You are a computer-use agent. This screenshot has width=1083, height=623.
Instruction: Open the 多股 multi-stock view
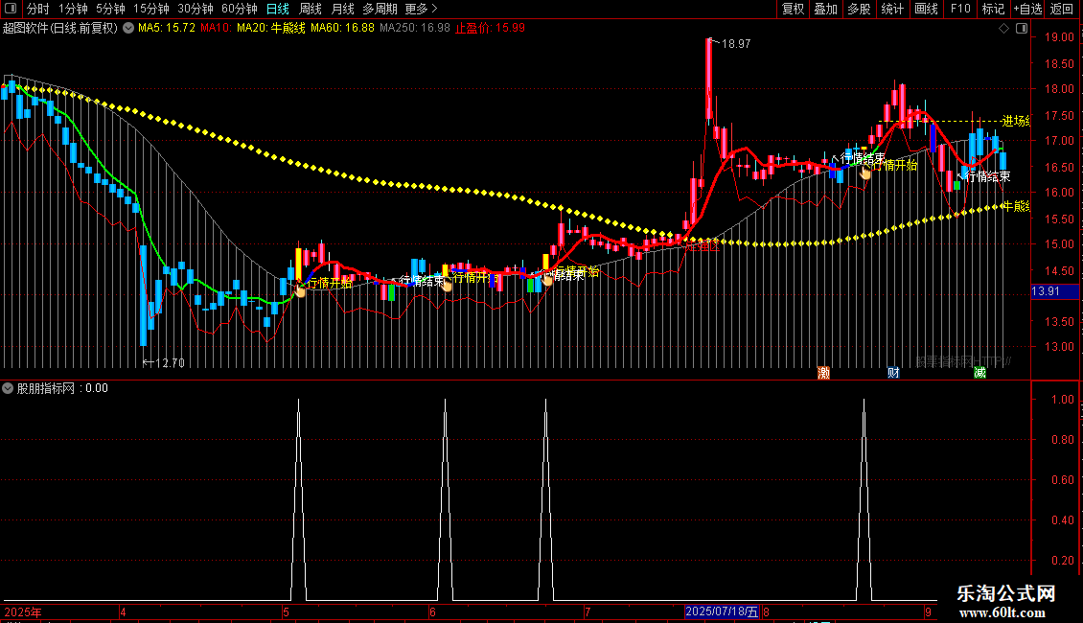pos(859,9)
